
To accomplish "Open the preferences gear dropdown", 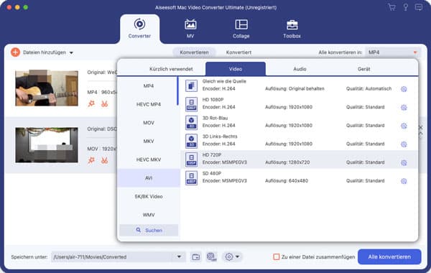I will [232, 256].
